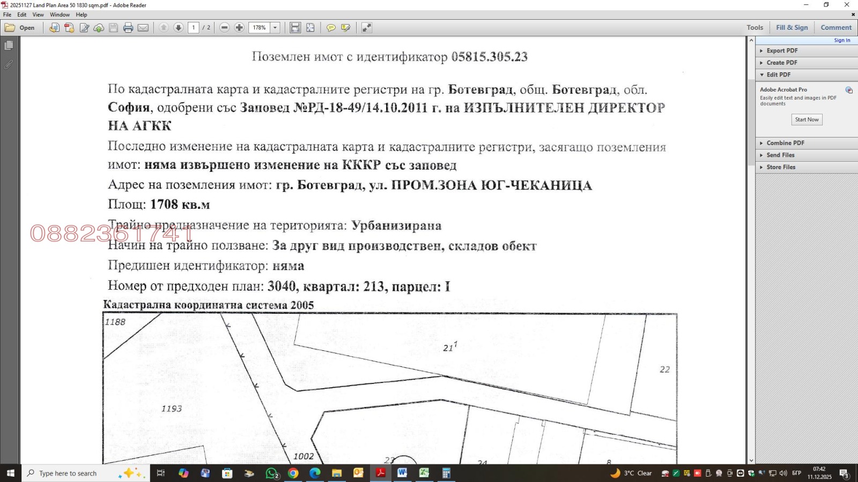This screenshot has height=482, width=858.
Task: Open the Page Thumbnails panel
Action: [9, 45]
